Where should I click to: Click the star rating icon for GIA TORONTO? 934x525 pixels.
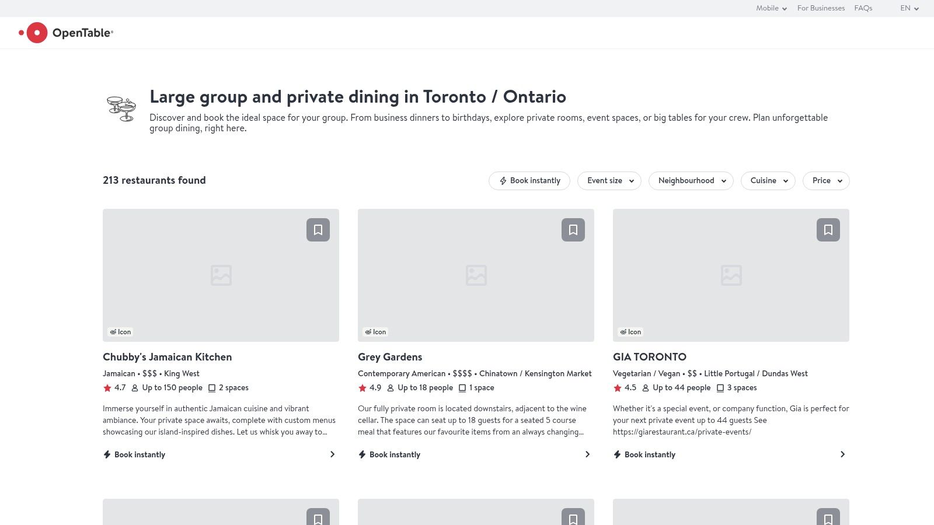(x=616, y=387)
